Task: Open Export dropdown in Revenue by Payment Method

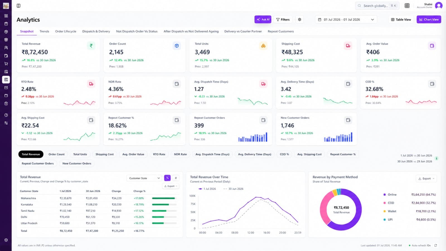Action: pyautogui.click(x=426, y=178)
